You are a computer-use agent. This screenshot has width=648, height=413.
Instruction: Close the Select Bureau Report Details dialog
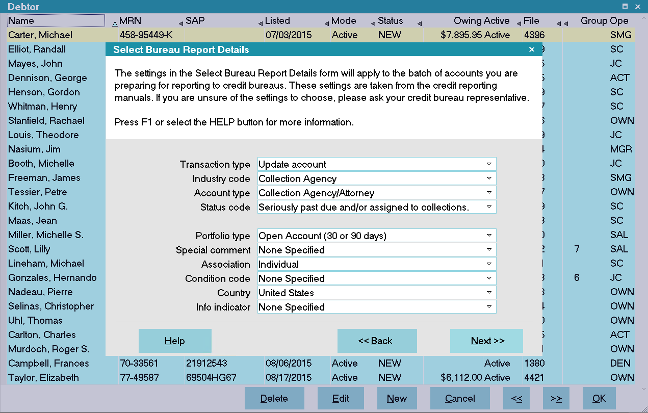[x=532, y=49]
